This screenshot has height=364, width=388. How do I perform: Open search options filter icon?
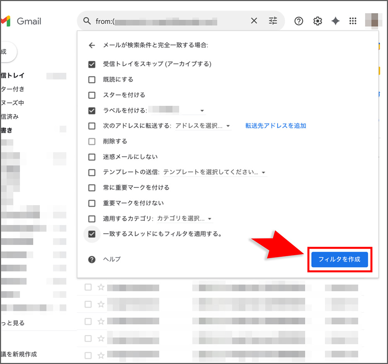click(273, 21)
